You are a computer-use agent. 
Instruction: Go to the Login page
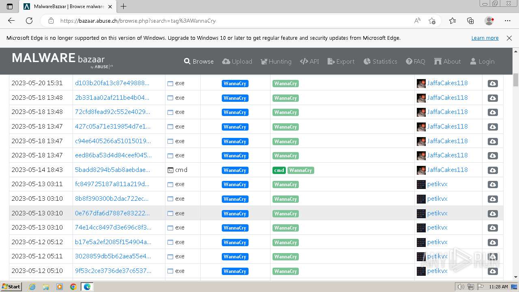482,62
